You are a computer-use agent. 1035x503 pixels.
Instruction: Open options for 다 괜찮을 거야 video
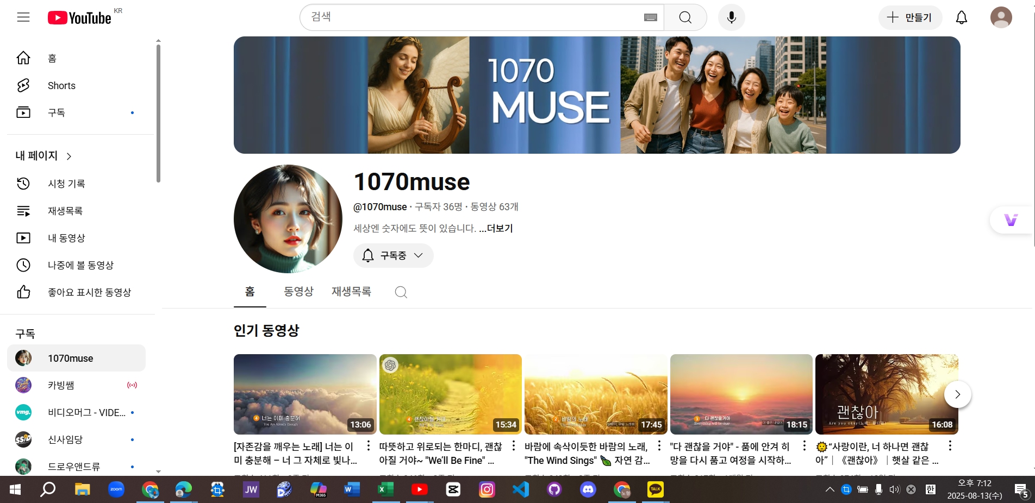pos(805,446)
